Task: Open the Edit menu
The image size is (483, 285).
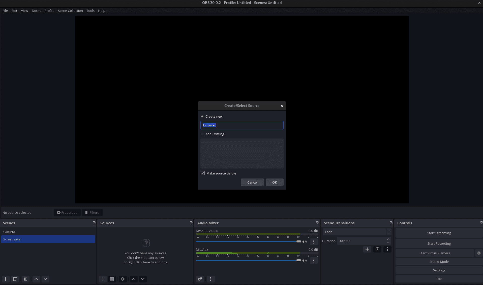Action: point(14,11)
